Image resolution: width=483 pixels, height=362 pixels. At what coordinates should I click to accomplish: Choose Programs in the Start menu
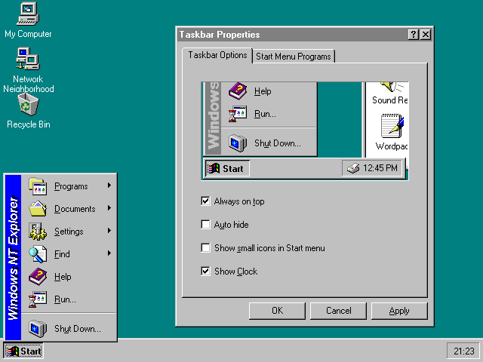click(69, 186)
